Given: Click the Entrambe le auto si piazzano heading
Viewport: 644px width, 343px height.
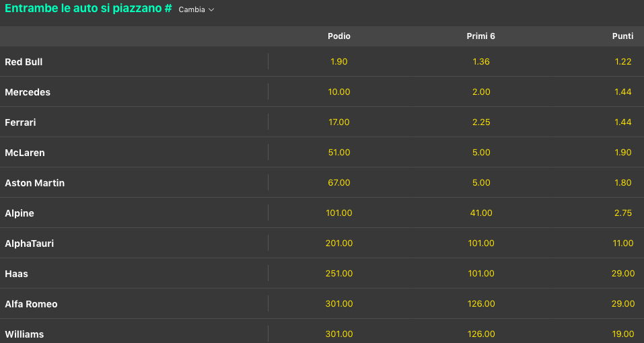Looking at the screenshot, I should point(87,9).
